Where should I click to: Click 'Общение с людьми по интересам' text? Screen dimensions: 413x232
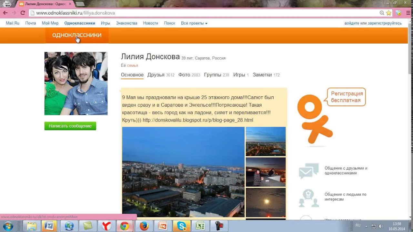click(x=345, y=197)
